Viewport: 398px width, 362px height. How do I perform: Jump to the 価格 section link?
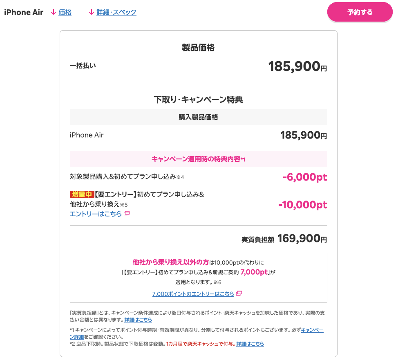click(65, 12)
